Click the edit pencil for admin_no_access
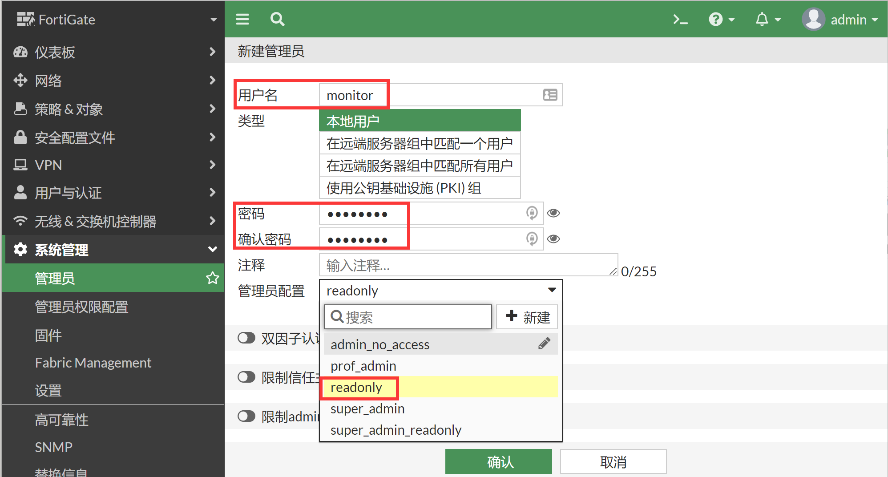Screen dimensions: 888x477 544,344
